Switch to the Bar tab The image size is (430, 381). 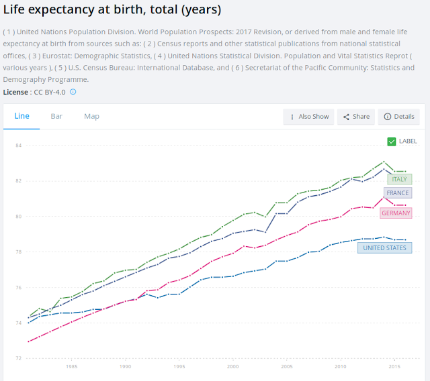56,116
